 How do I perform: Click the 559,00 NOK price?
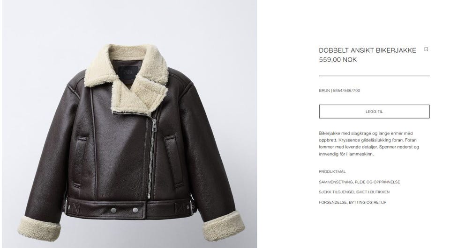338,60
